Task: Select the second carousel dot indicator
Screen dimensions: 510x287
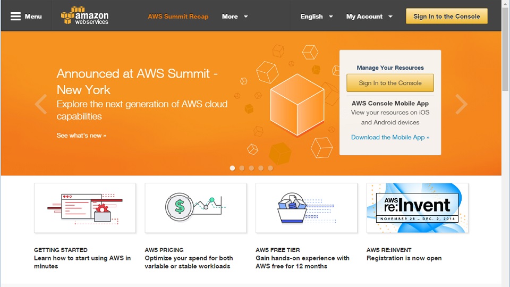Action: pyautogui.click(x=242, y=168)
